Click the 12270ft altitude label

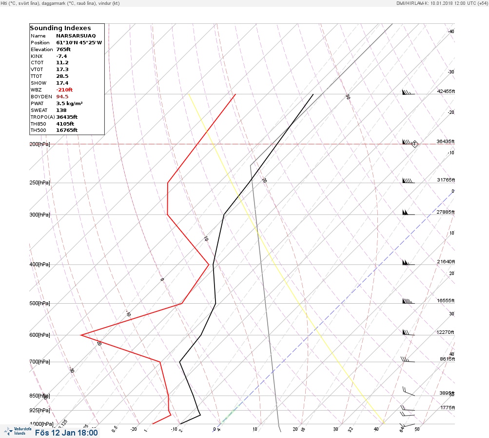coord(445,332)
